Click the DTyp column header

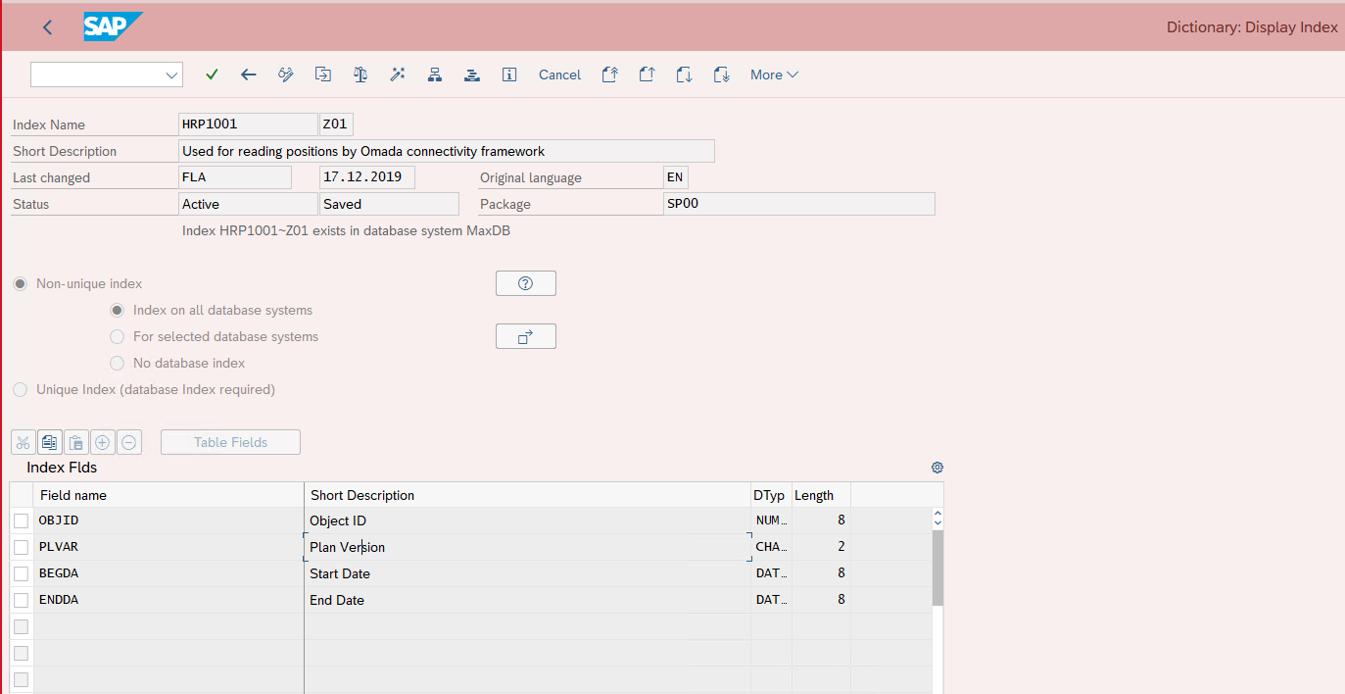(x=771, y=495)
